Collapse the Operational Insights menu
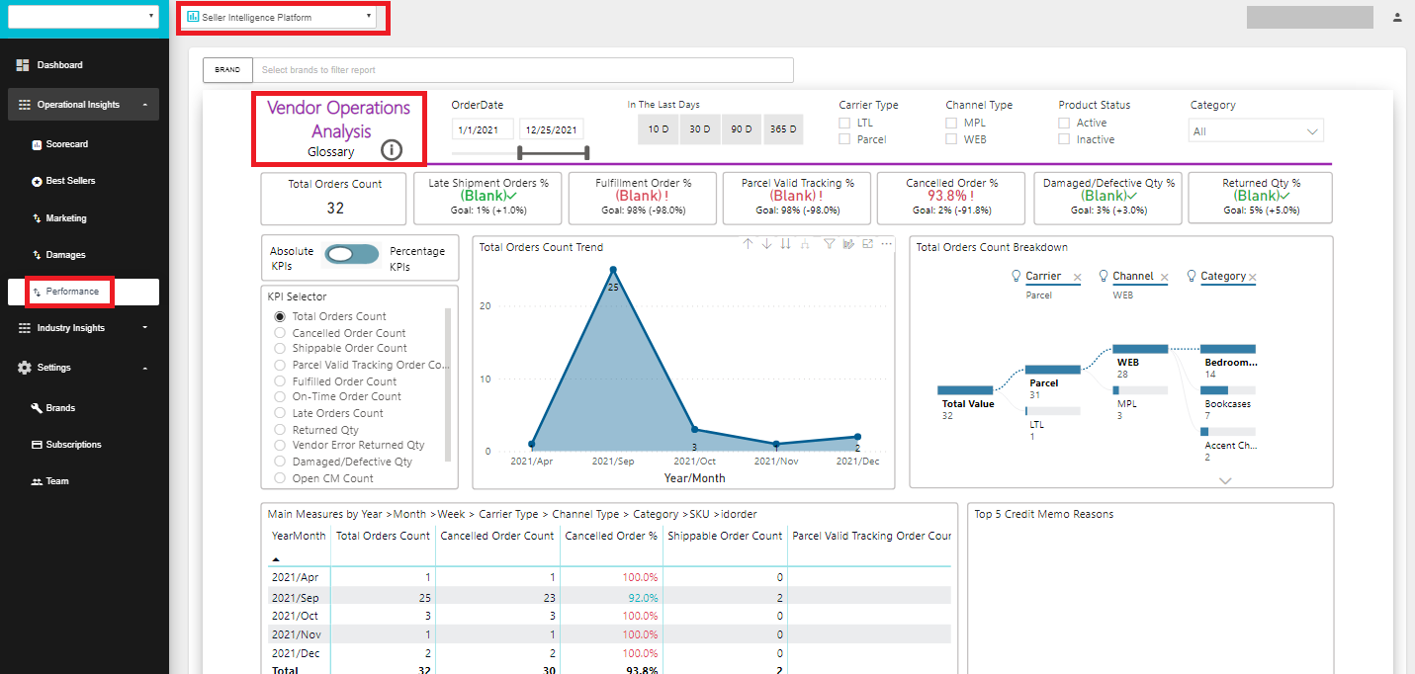The height and width of the screenshot is (674, 1415). click(83, 105)
